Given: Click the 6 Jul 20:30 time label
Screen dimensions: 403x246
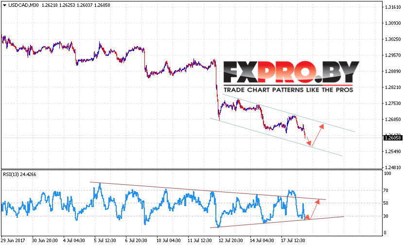Looking at the screenshot, I should pos(136,240).
